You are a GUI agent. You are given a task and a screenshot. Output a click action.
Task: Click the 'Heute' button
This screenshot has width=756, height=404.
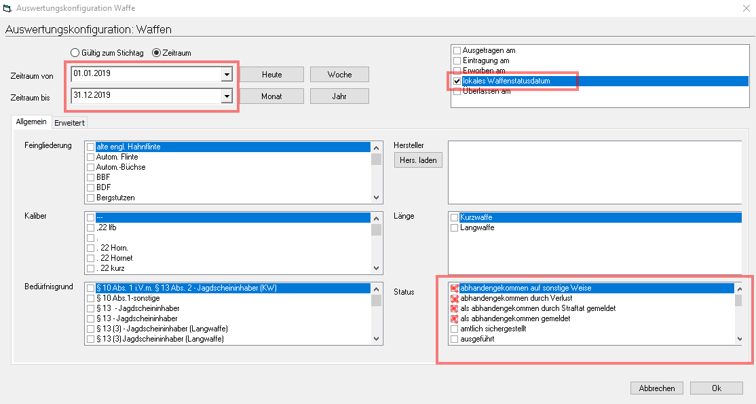pos(271,75)
